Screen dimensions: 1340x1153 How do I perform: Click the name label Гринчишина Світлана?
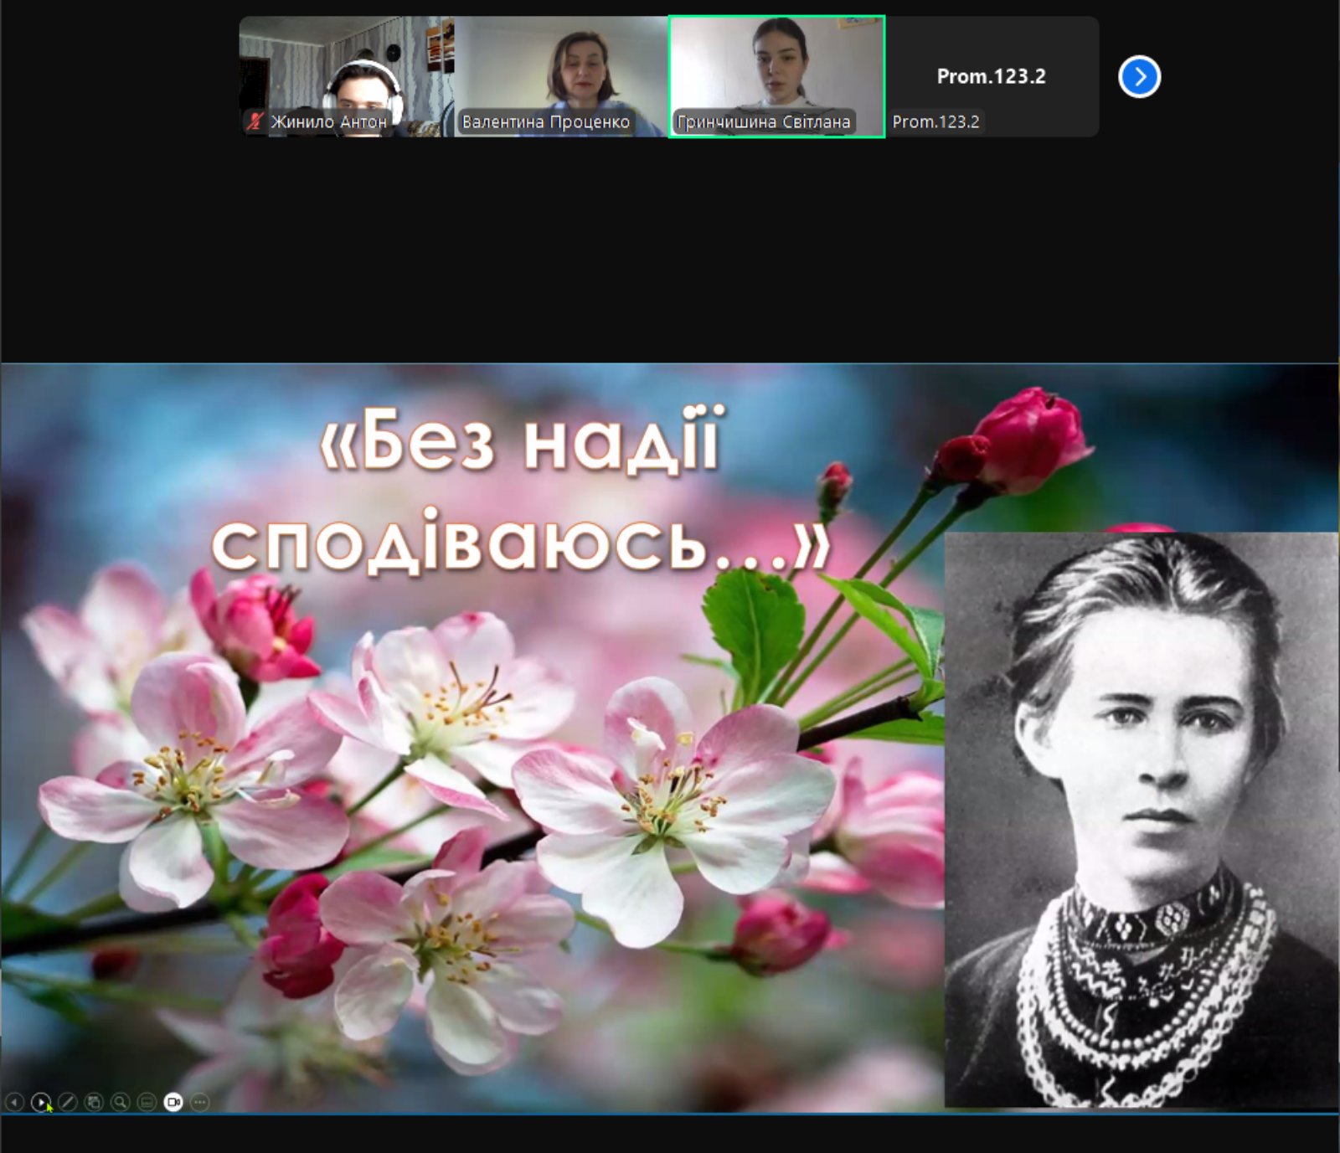pos(764,122)
